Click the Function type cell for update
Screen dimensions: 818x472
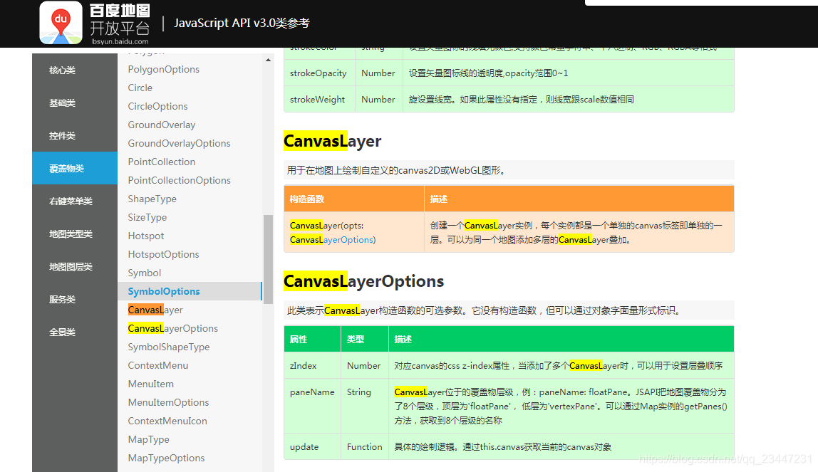point(364,447)
